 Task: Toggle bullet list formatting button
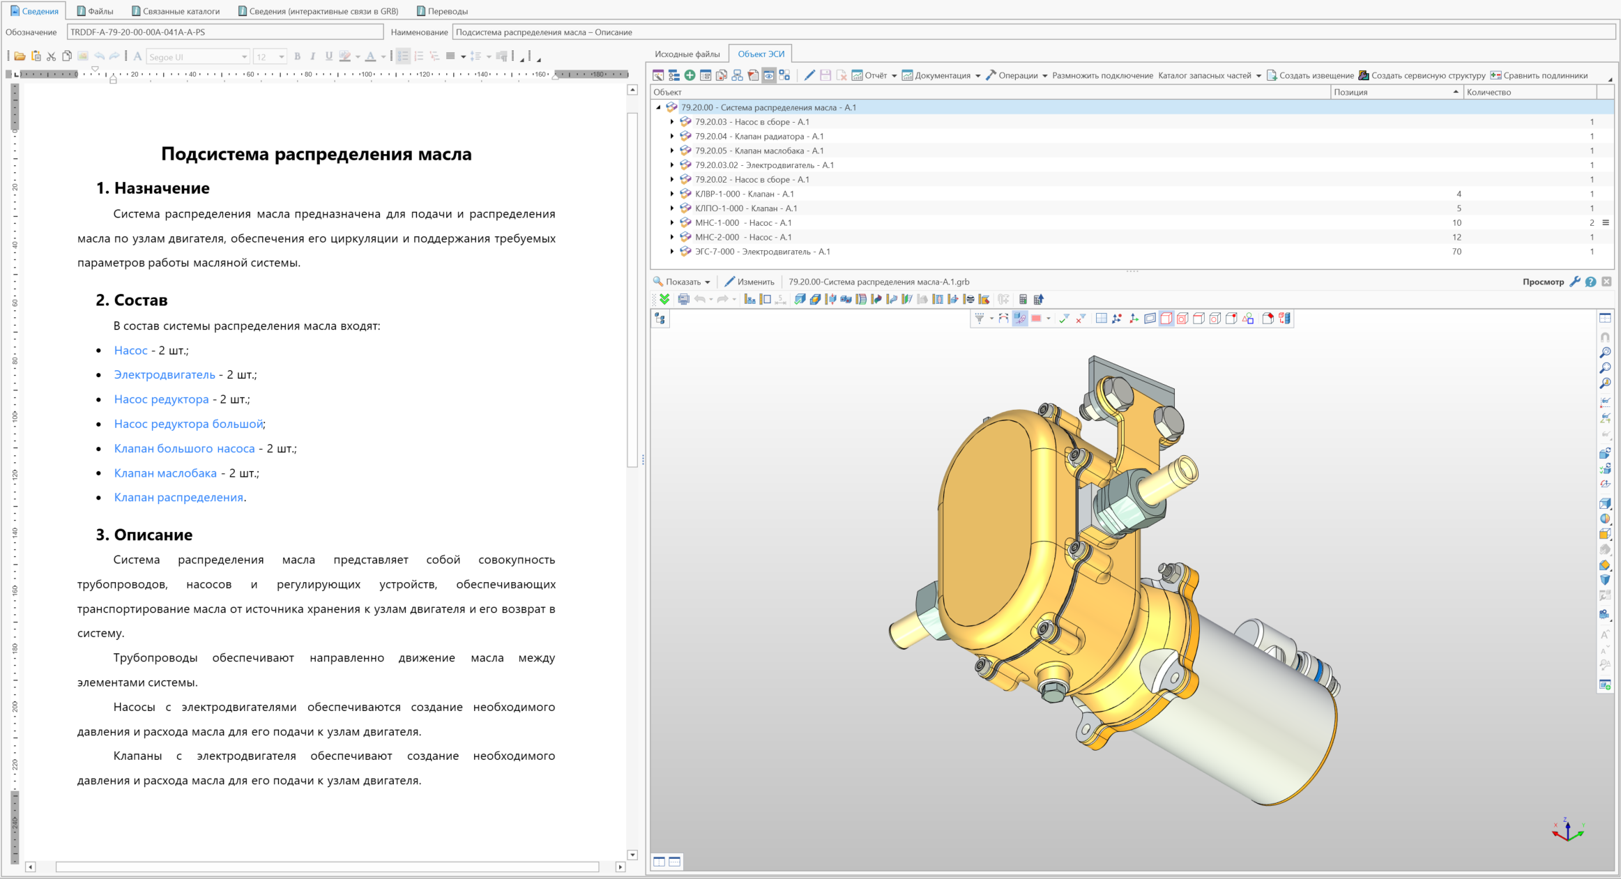point(403,56)
